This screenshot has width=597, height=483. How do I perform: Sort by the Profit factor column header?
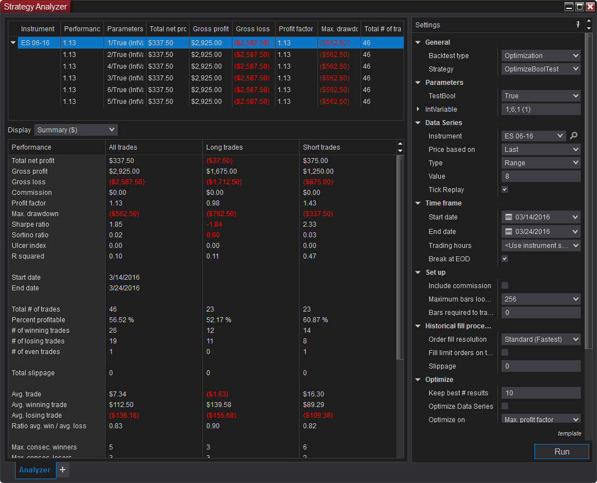pos(296,29)
